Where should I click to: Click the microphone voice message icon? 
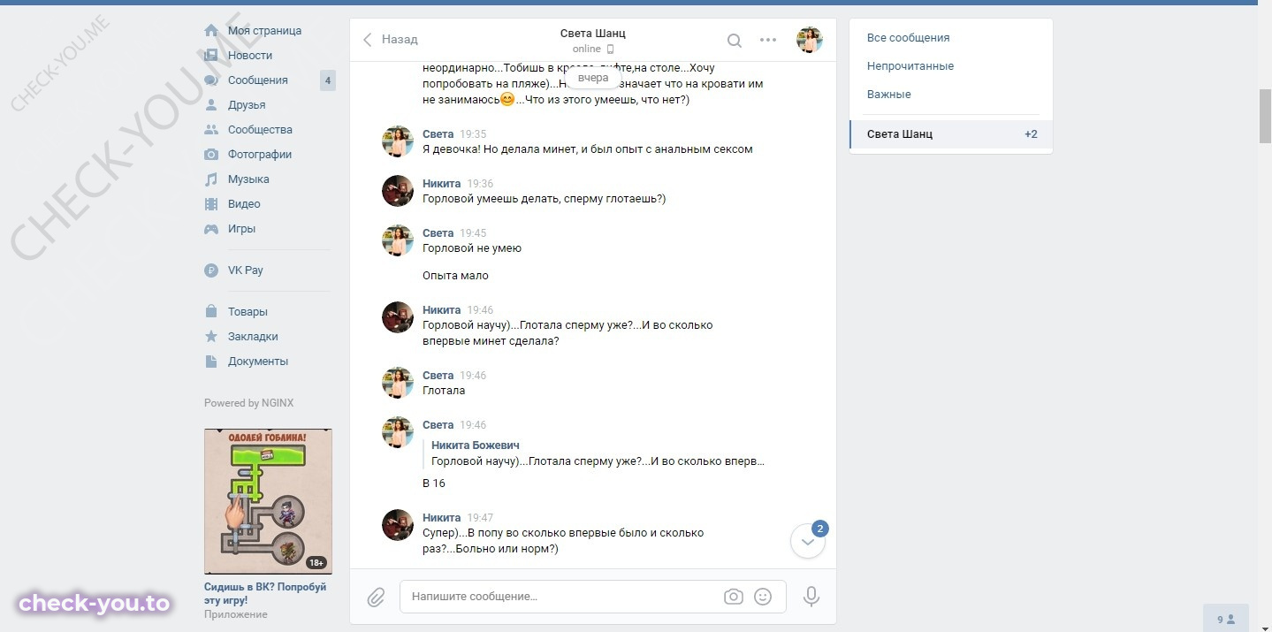811,597
